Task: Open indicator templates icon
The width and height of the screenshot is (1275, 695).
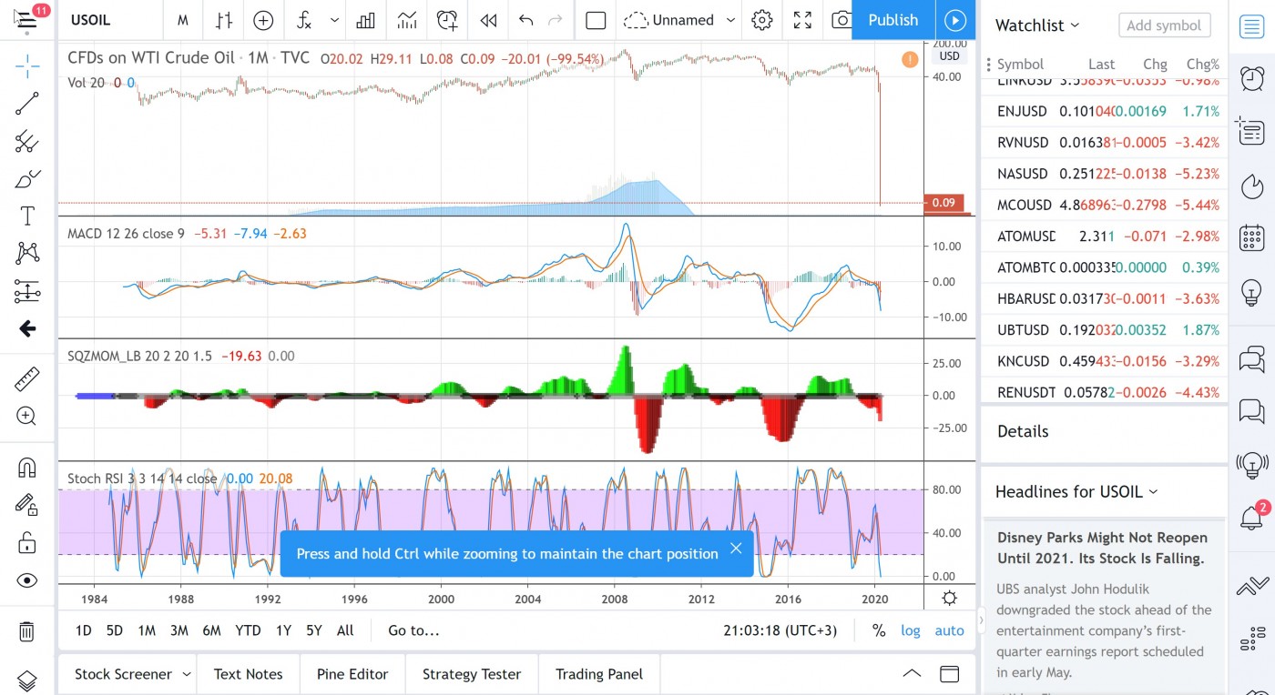Action: [x=407, y=20]
